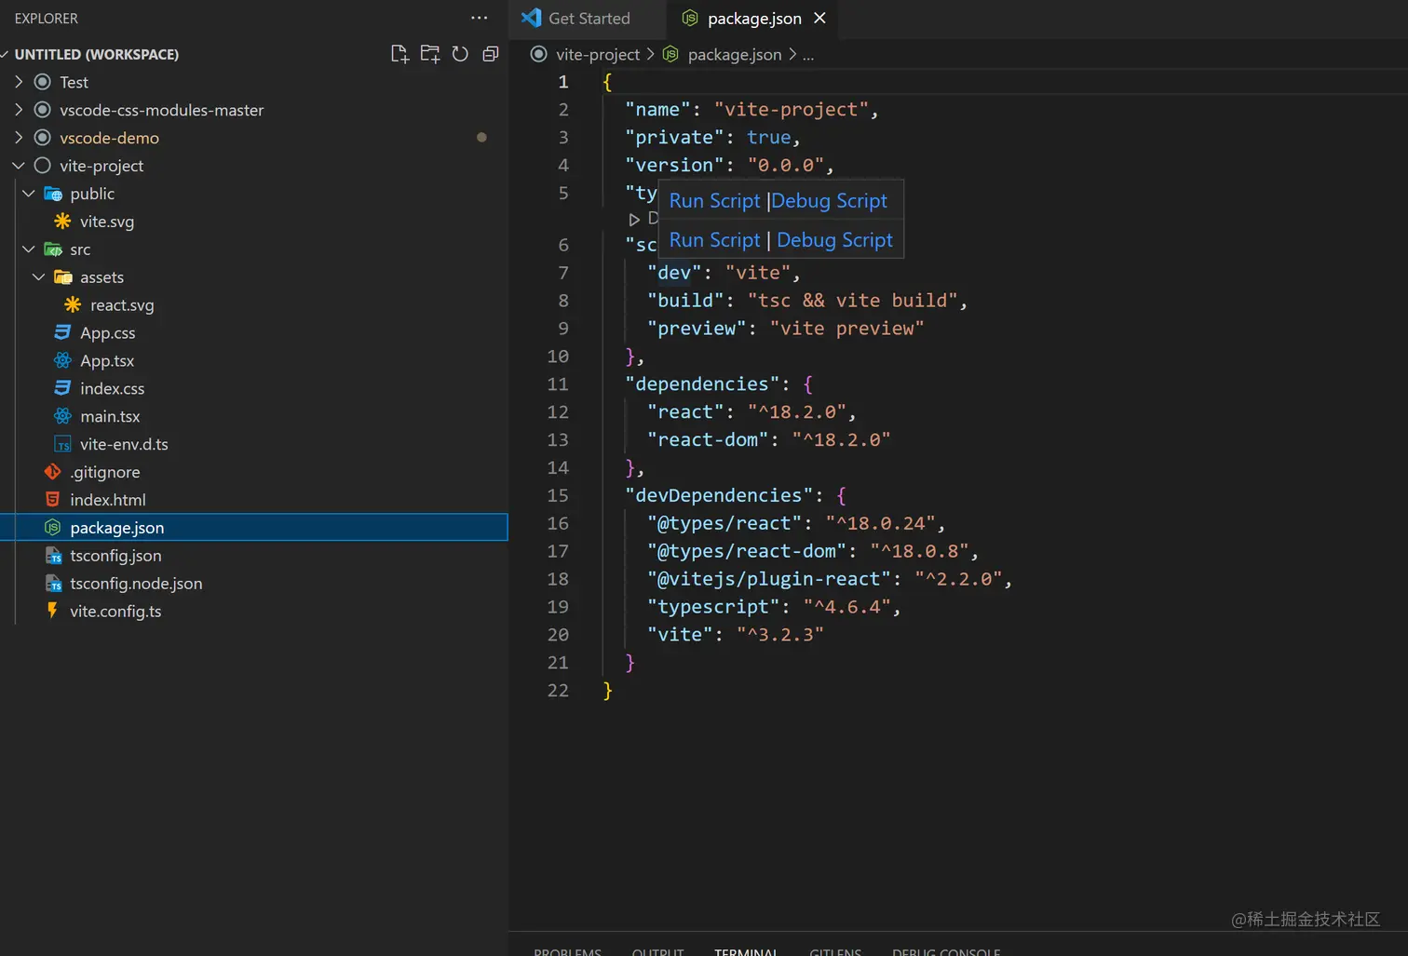Refresh the Explorer file tree
Screen dimensions: 1408x956
pyautogui.click(x=460, y=54)
